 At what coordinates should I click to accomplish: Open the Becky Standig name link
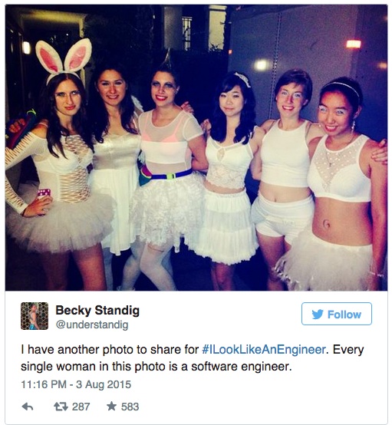click(x=97, y=311)
